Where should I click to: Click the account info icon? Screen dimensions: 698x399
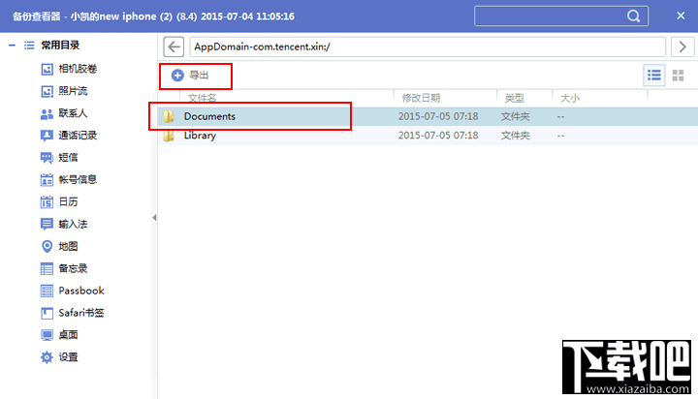[x=47, y=180]
